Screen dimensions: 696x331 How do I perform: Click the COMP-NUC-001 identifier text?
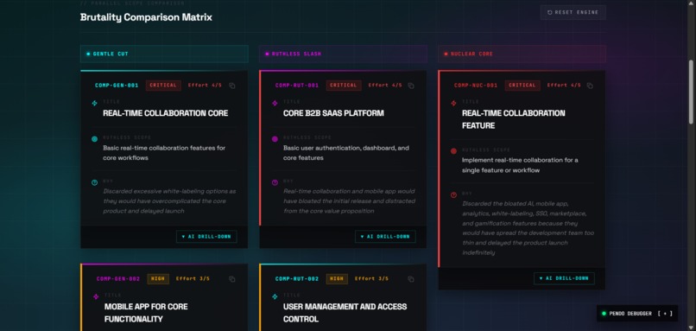tap(476, 86)
